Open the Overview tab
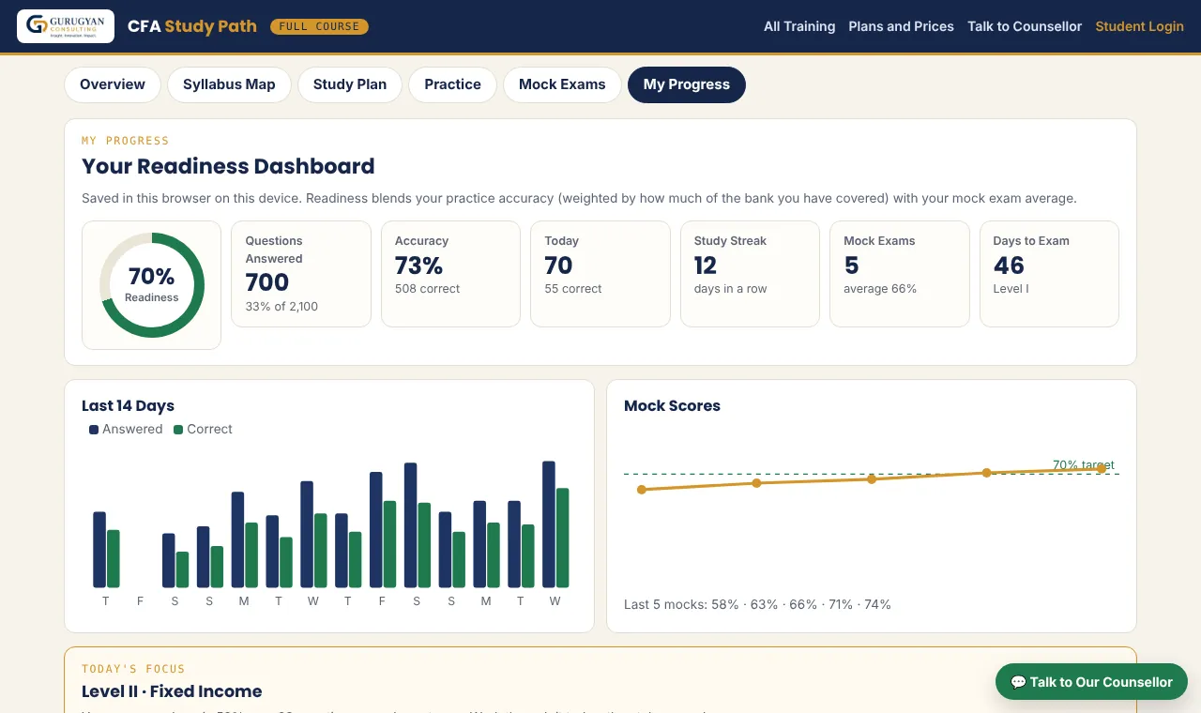1201x713 pixels. 113,84
